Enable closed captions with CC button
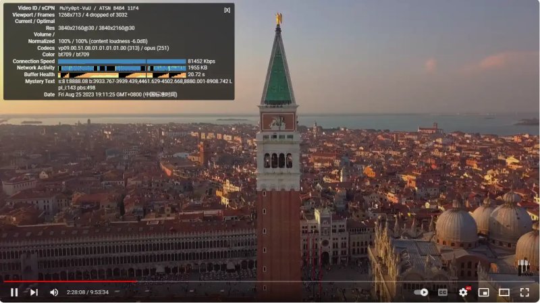The height and width of the screenshot is (303, 540). point(443,292)
